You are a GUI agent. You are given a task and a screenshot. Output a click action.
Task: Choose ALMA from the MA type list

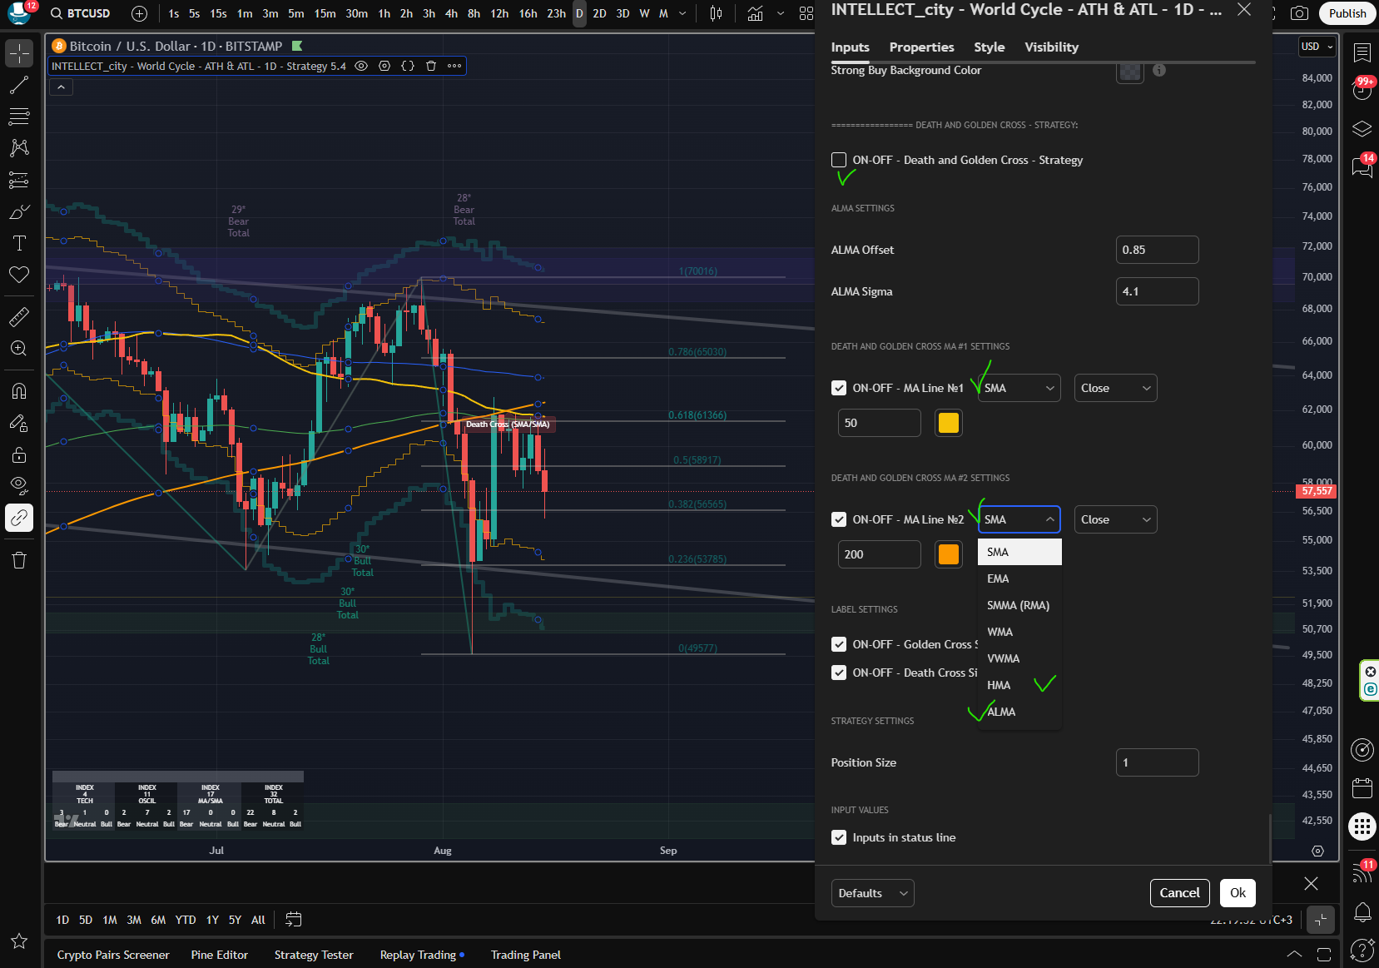coord(1001,712)
